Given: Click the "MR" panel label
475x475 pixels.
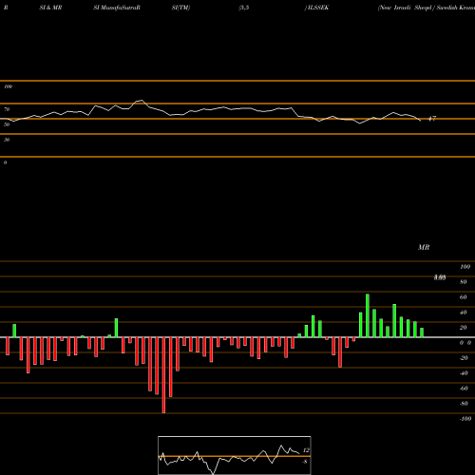Looking at the screenshot, I should coord(424,247).
